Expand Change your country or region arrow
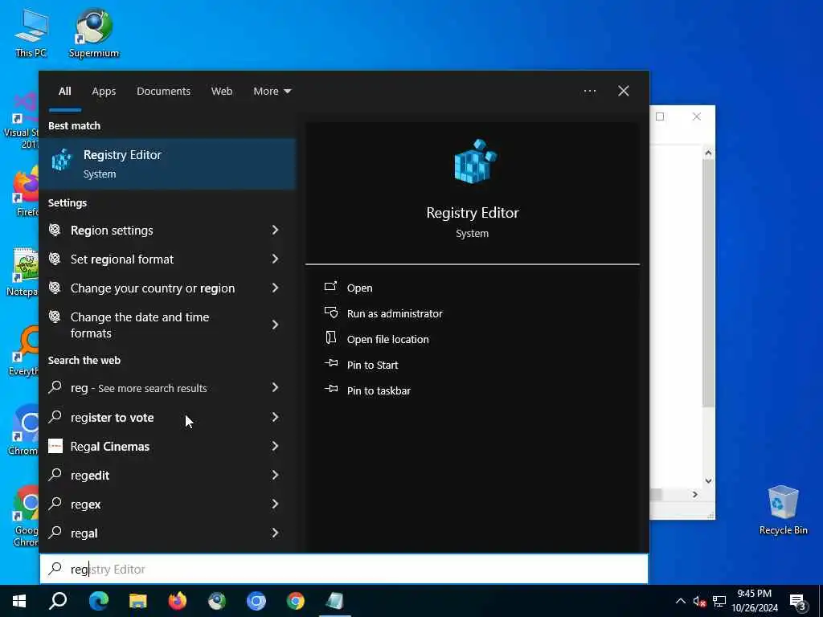Viewport: 823px width, 617px height. coord(275,288)
